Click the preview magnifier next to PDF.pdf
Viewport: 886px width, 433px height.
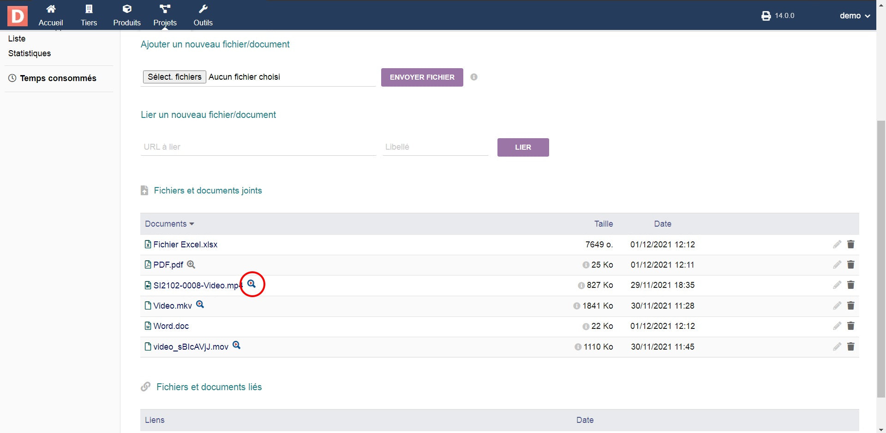(x=191, y=264)
